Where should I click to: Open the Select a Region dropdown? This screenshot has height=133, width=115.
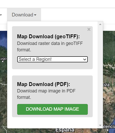52,59
